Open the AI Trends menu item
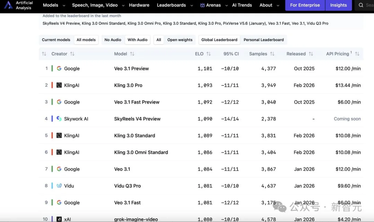The image size is (374, 222). tap(242, 5)
